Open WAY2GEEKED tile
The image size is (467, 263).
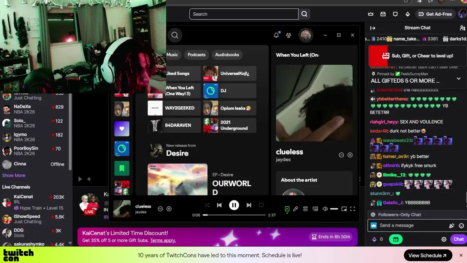pyautogui.click(x=174, y=108)
